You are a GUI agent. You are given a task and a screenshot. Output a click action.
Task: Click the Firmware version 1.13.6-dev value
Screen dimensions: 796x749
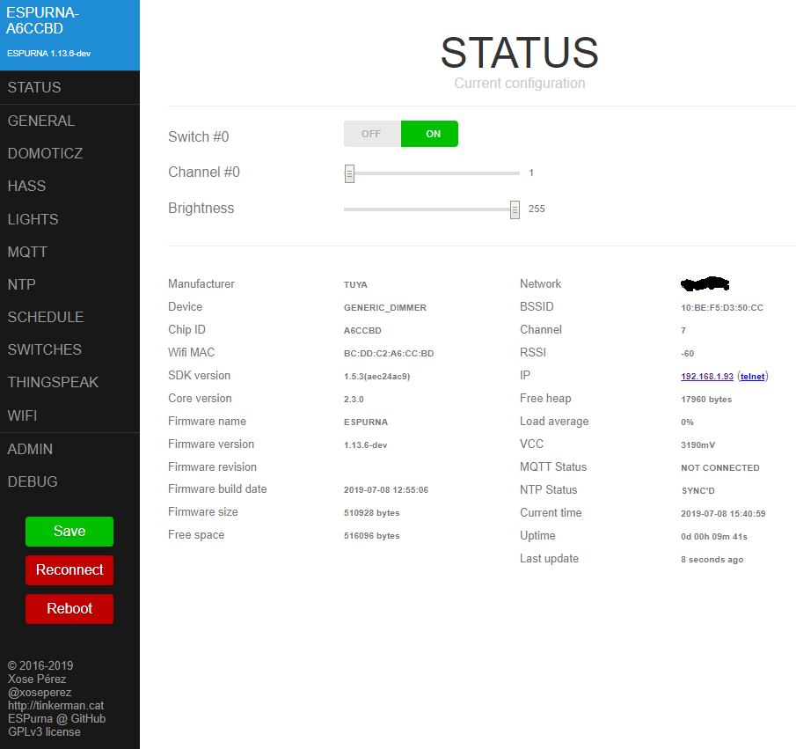point(366,444)
